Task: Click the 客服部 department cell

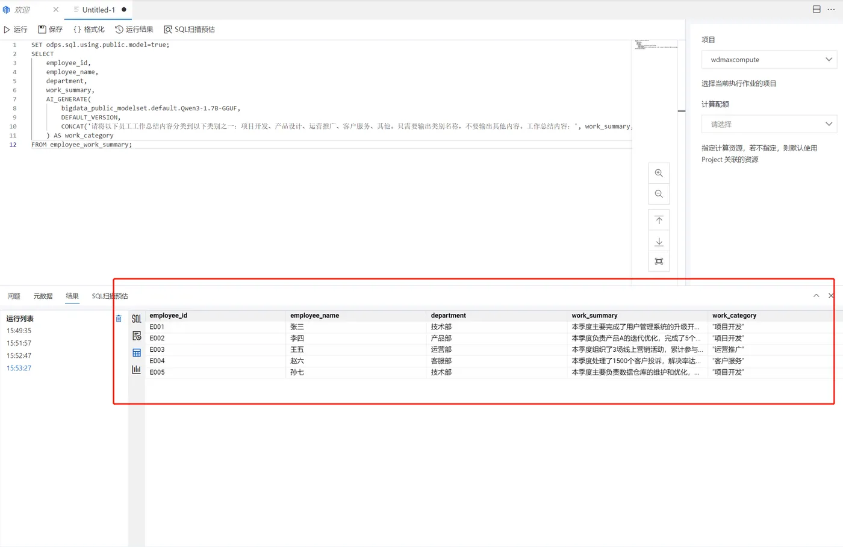Action: click(497, 361)
